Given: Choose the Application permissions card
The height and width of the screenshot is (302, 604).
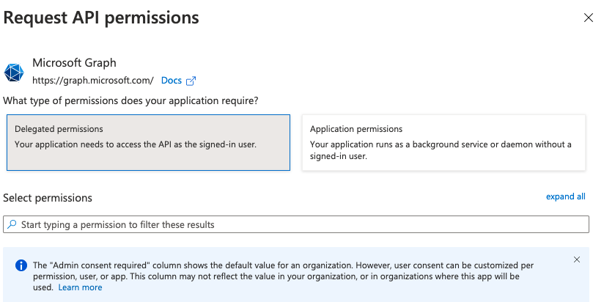Looking at the screenshot, I should pyautogui.click(x=443, y=142).
